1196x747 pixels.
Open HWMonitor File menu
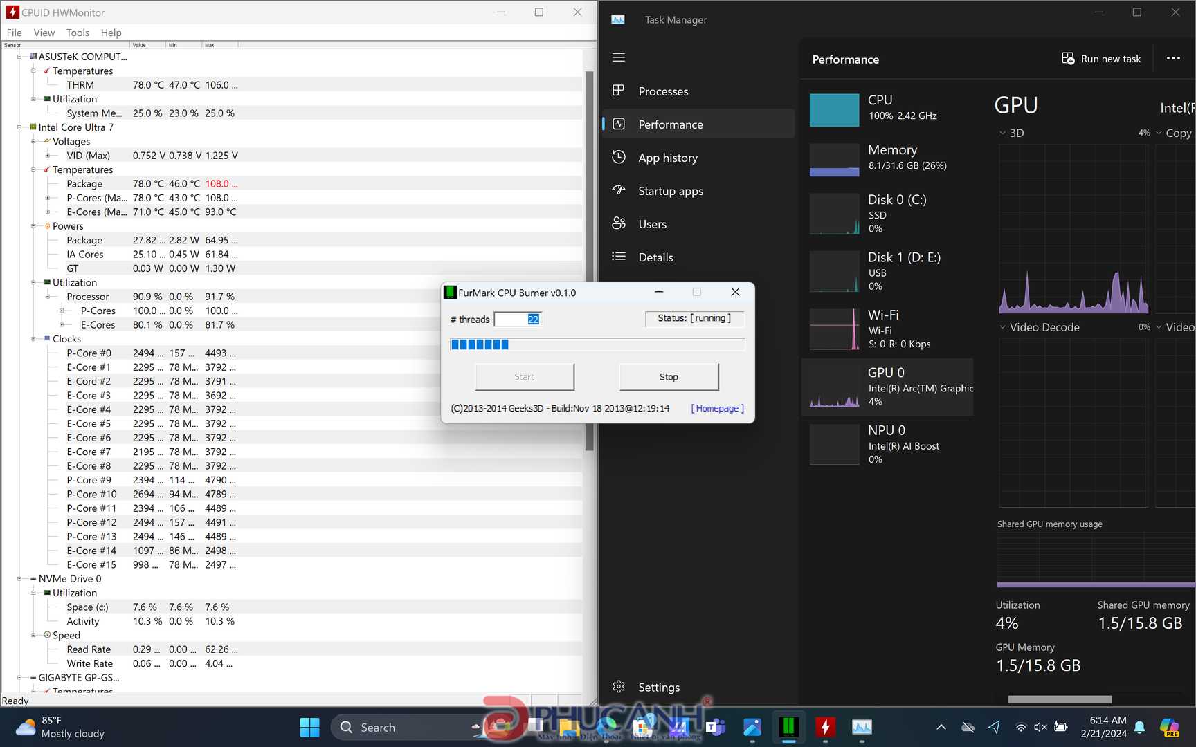(14, 33)
